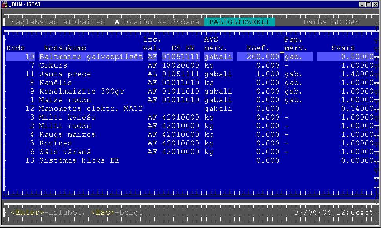Click the koef. value 1.000
This screenshot has height=228, width=381.
click(268, 74)
